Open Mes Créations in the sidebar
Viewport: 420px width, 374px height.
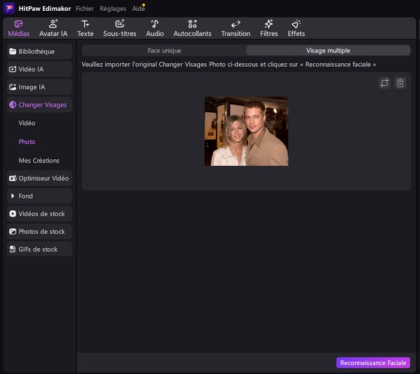click(39, 160)
